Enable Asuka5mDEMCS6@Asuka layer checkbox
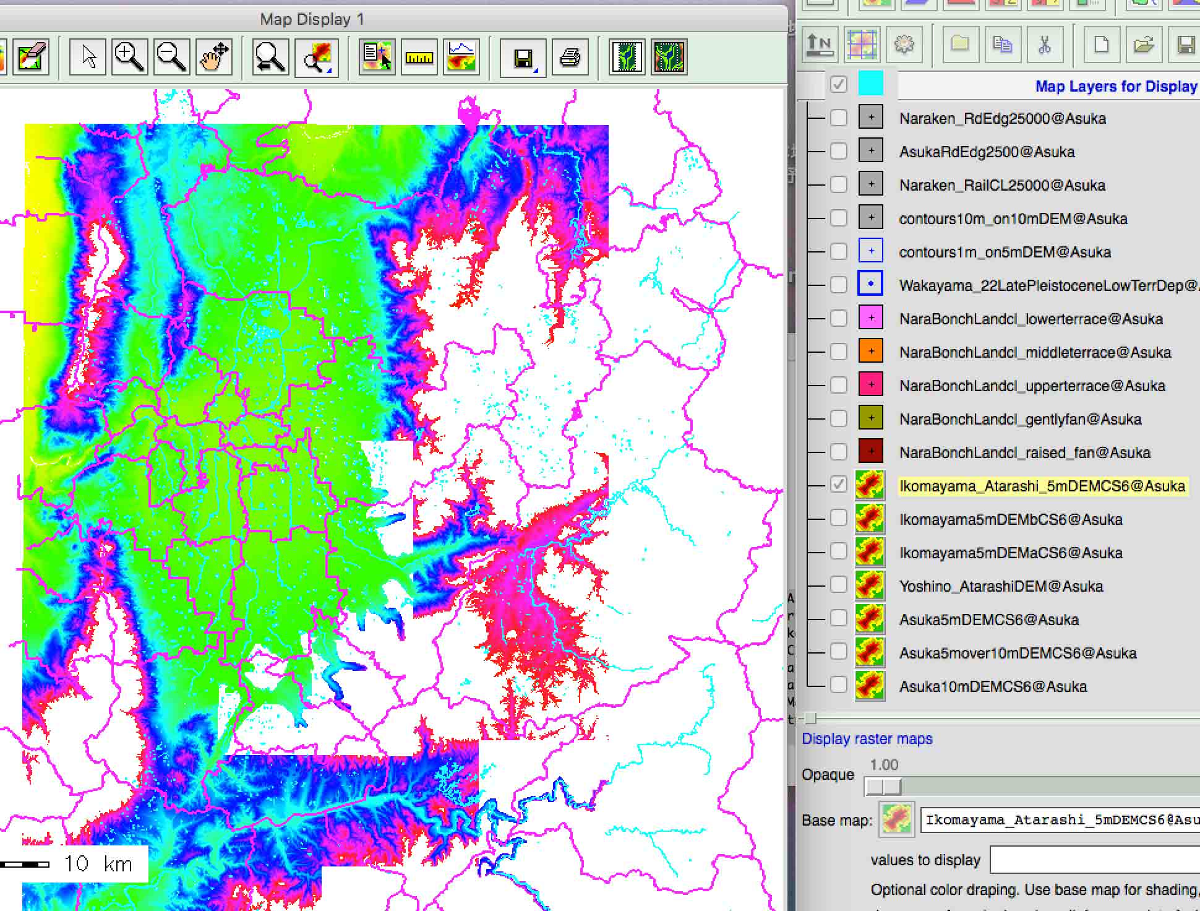The image size is (1200, 911). [838, 618]
